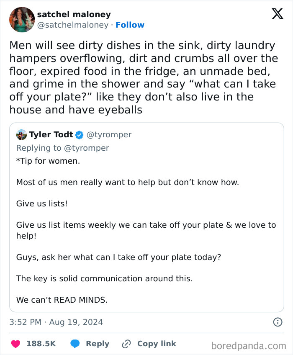Click the @satchelmaloney handle
This screenshot has height=355, width=293.
pos(74,25)
